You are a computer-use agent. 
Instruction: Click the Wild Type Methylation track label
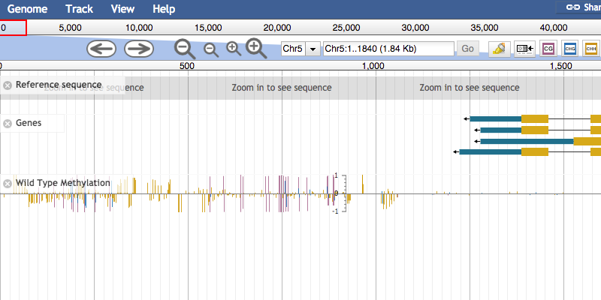(x=63, y=183)
